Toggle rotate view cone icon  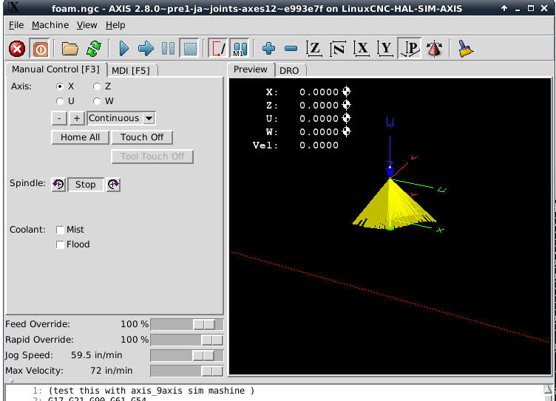pyautogui.click(x=435, y=49)
